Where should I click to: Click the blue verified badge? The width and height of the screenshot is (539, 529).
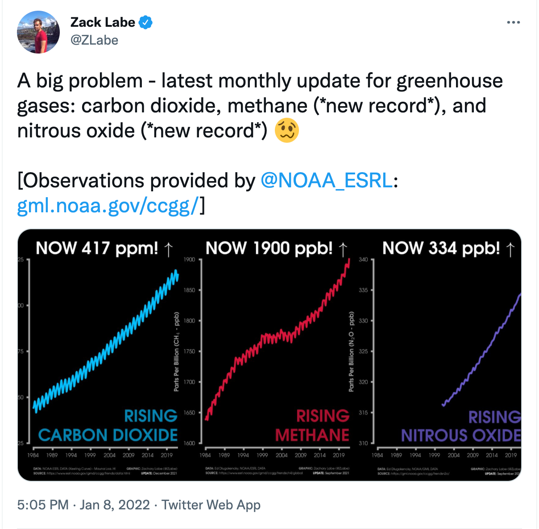pyautogui.click(x=145, y=22)
